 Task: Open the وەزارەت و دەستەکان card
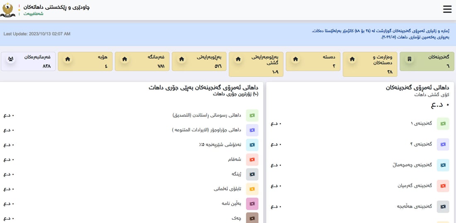tap(370, 64)
